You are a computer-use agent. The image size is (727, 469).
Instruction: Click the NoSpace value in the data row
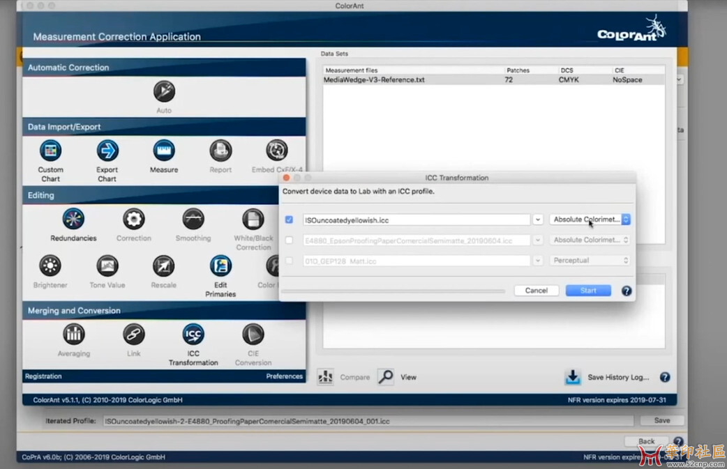(x=627, y=79)
